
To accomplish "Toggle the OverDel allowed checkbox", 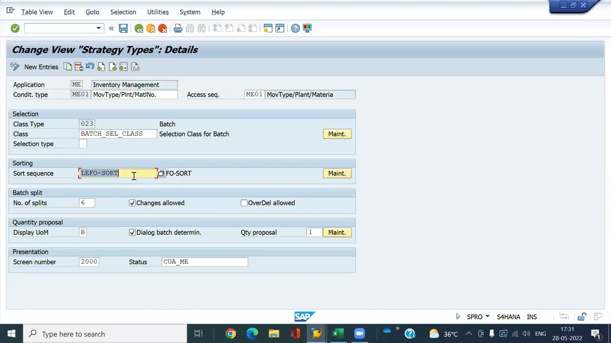I will tap(244, 203).
